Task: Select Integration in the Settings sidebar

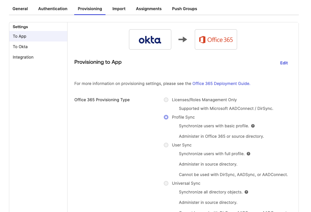Action: (x=23, y=57)
